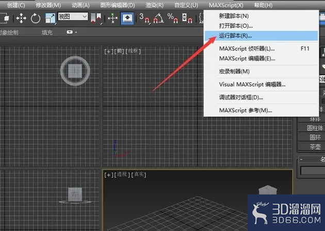Toggle select and manipulate crosshair icon
Screen dimensions: 325x231
(x=113, y=18)
